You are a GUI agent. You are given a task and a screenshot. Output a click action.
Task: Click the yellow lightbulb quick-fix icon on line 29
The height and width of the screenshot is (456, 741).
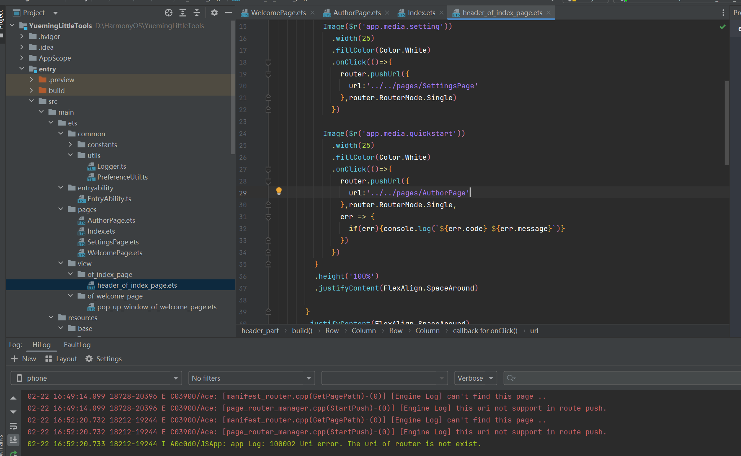[279, 191]
